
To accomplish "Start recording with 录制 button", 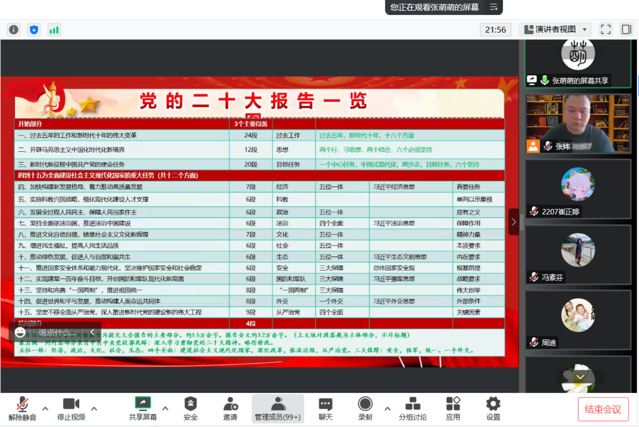I will tap(365, 409).
